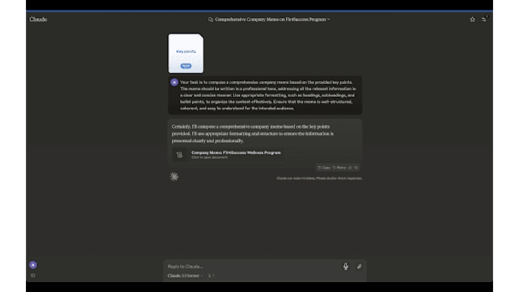This screenshot has height=292, width=519.
Task: Click the Claude starburst icon below the response
Action: [174, 176]
